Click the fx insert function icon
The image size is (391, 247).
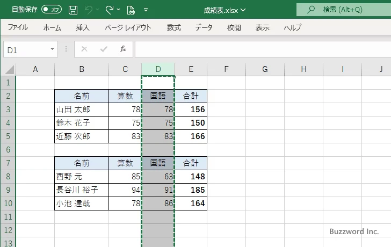pos(123,49)
